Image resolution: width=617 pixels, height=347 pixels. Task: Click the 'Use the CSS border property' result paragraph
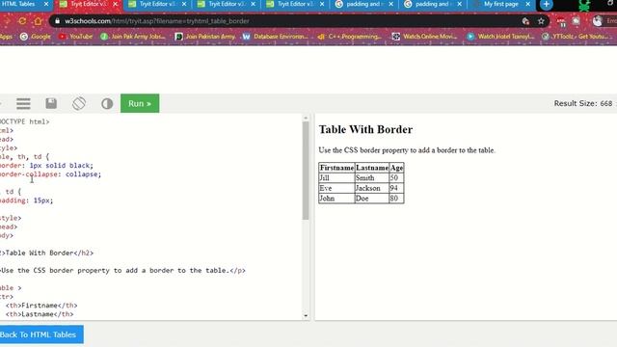pyautogui.click(x=407, y=150)
